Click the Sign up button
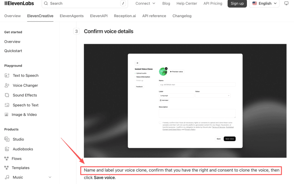Image resolution: width=294 pixels, height=184 pixels. 237,3
